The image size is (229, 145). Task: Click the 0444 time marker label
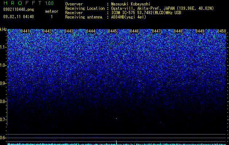pyautogui.click(x=91, y=31)
